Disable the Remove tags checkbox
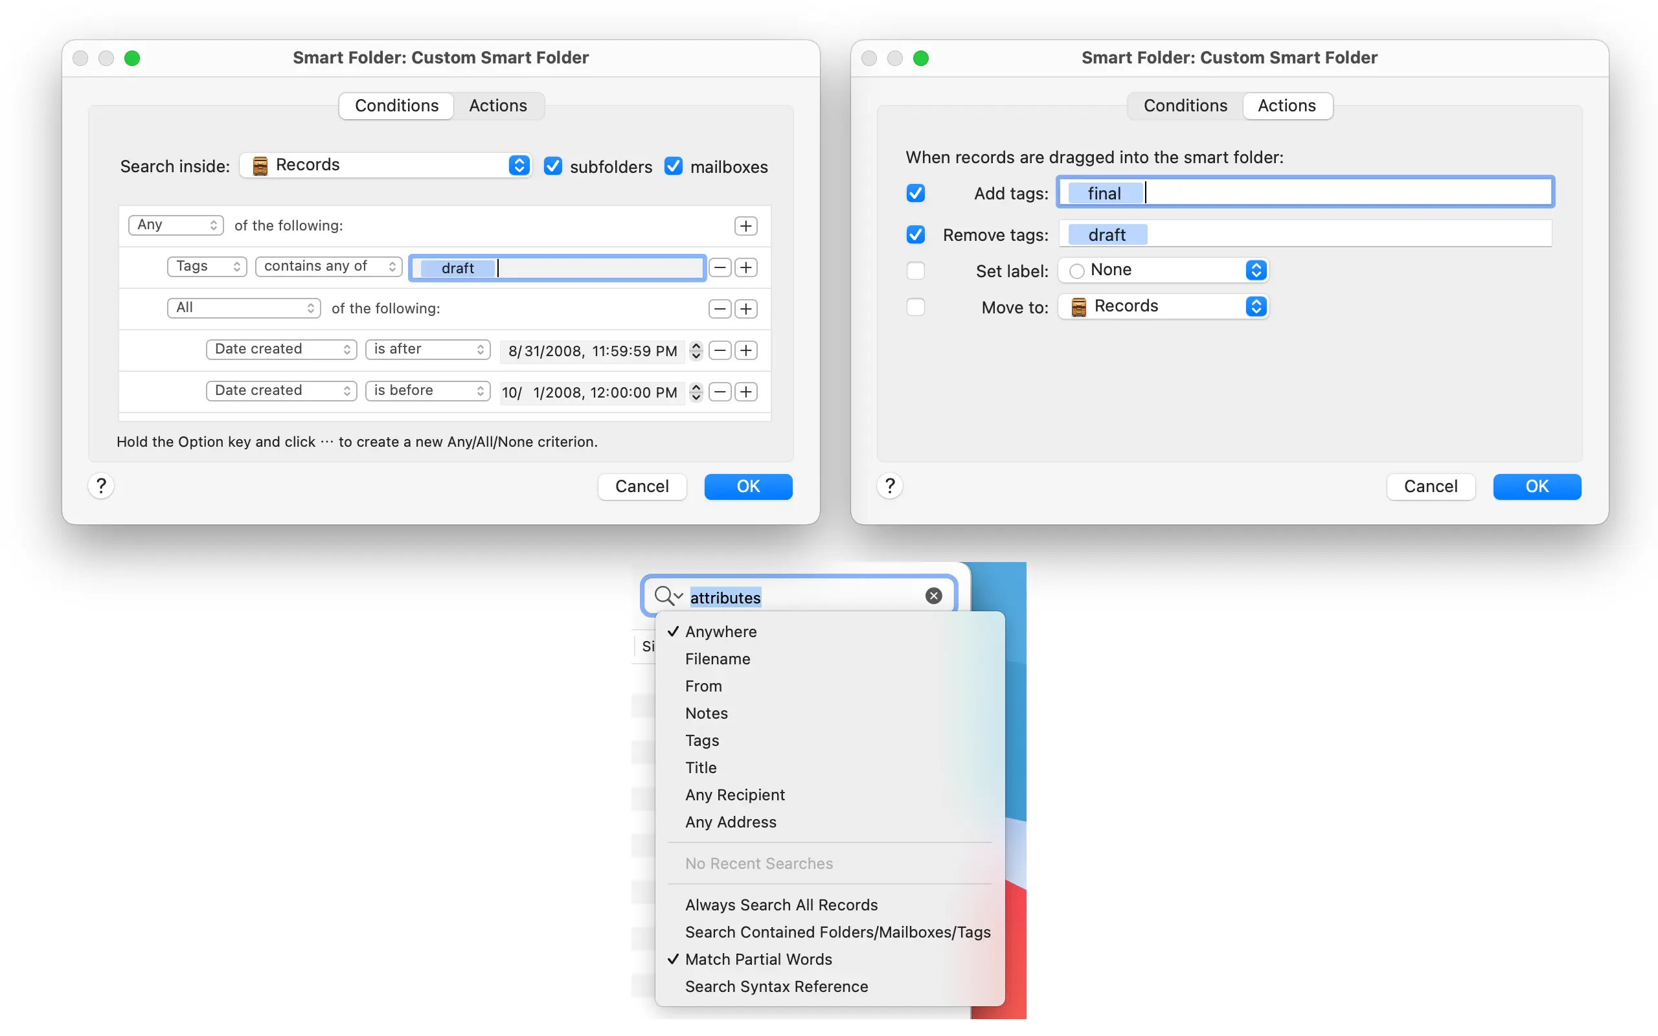Viewport: 1658px width, 1036px height. coord(915,234)
